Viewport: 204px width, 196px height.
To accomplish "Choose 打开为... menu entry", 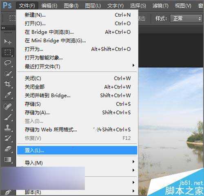I will click(x=78, y=49).
